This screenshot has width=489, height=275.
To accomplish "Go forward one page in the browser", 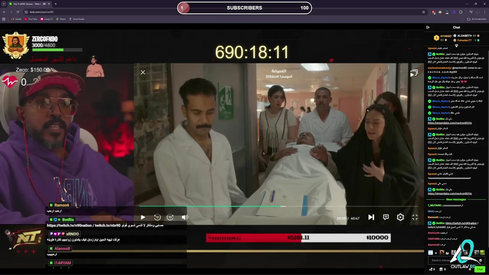I will pos(11,12).
